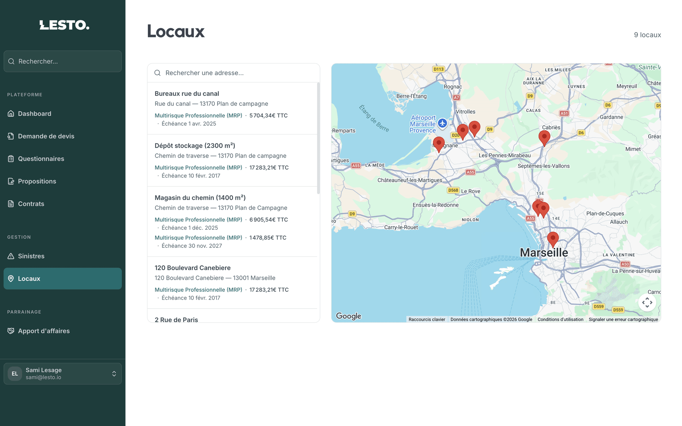The width and height of the screenshot is (682, 426).
Task: Go to Questionnaires section
Action: coord(63,159)
